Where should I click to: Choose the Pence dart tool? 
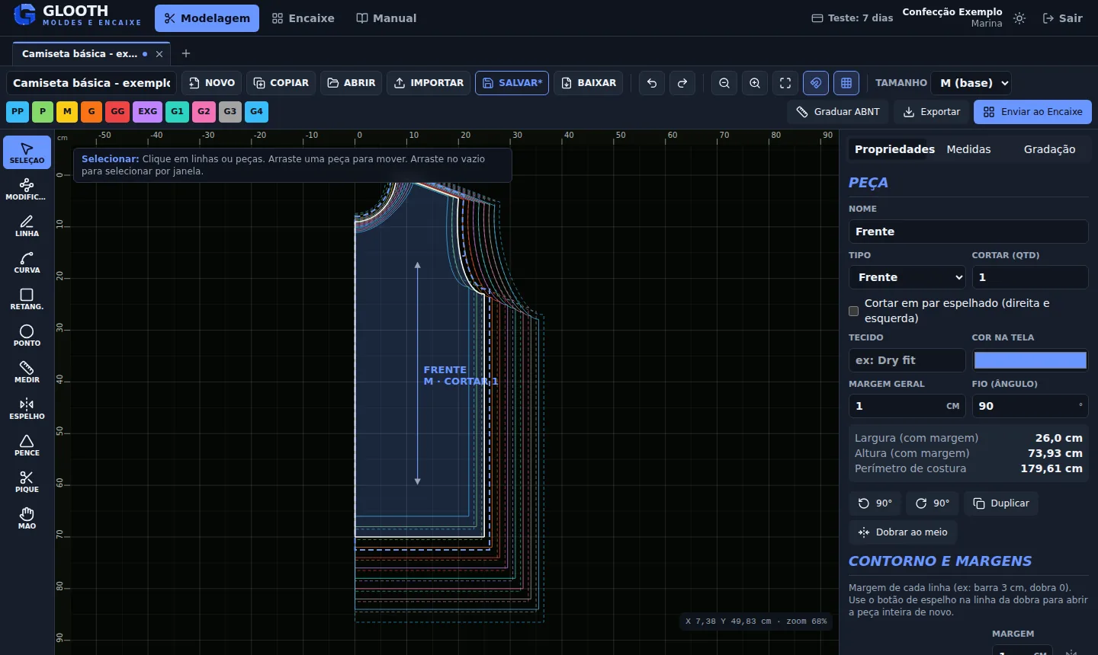[x=27, y=445]
